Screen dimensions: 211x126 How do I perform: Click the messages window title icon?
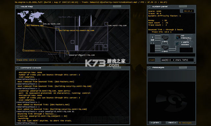click(149, 68)
